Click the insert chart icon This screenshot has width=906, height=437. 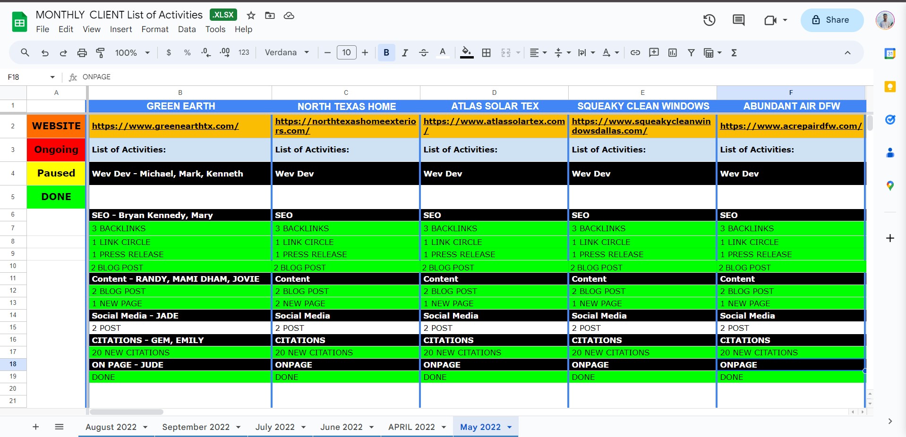(673, 53)
